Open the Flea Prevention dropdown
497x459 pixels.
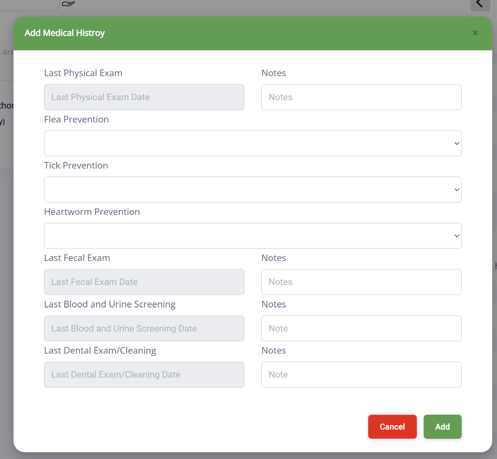(253, 143)
